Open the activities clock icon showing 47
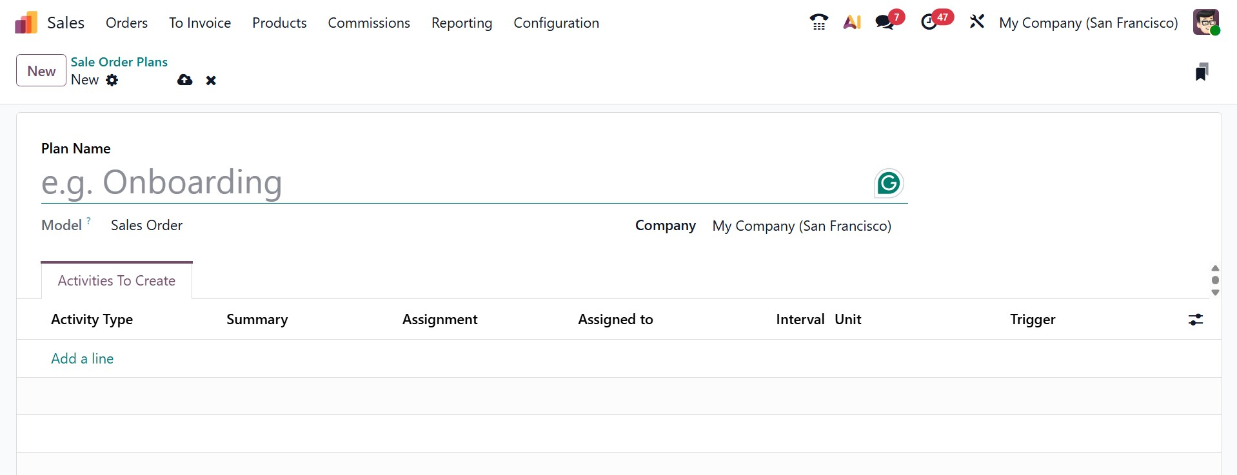1237x475 pixels. 929,23
